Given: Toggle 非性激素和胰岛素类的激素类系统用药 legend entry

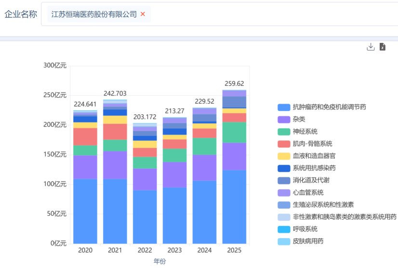Looking at the screenshot, I should (337, 217).
